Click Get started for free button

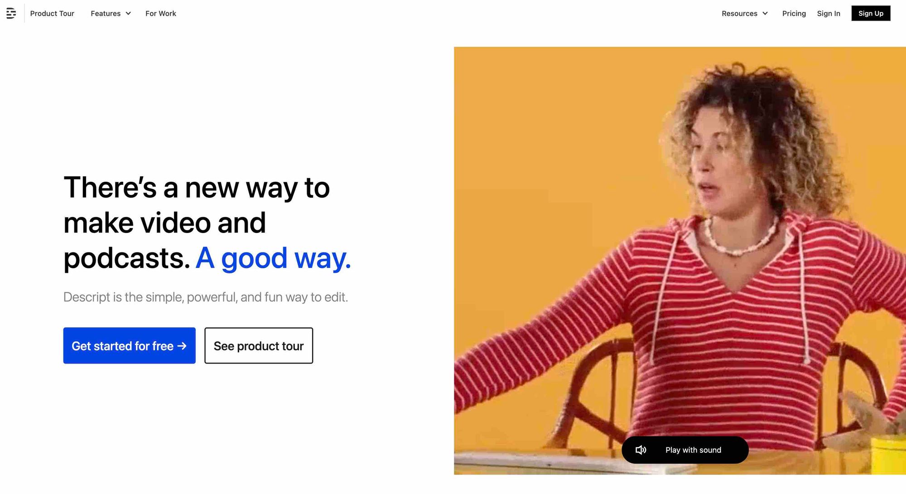[130, 346]
